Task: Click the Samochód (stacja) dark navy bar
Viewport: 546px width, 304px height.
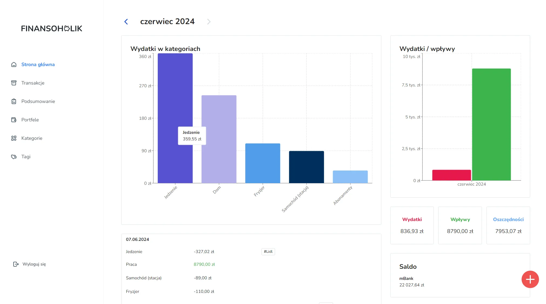Action: [306, 167]
